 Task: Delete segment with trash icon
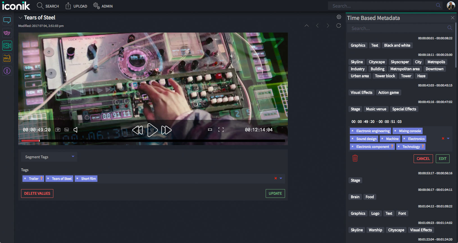tap(355, 158)
